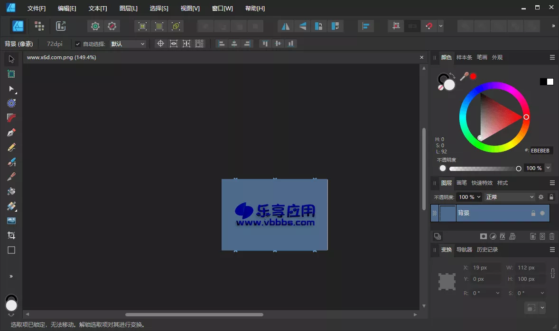This screenshot has height=331, width=559.
Task: Select the Pen tool
Action: click(11, 132)
